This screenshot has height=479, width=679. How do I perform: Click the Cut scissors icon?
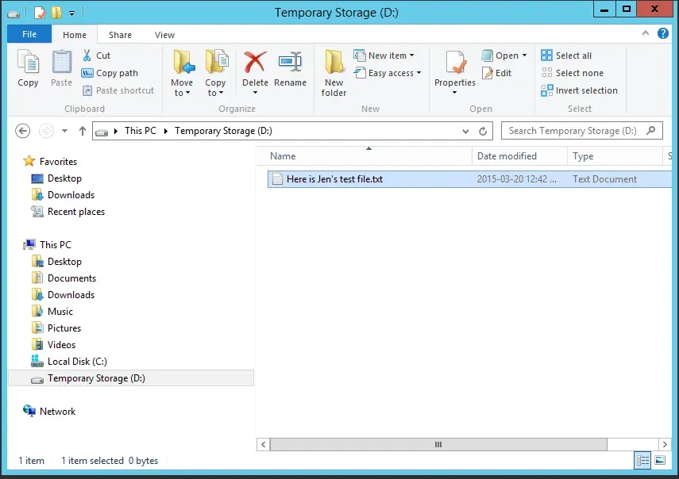pyautogui.click(x=87, y=56)
